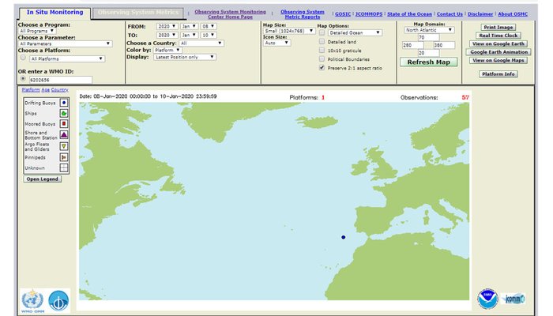This screenshot has height=316, width=553.
Task: Click the platform dot on the map
Action: click(x=343, y=237)
